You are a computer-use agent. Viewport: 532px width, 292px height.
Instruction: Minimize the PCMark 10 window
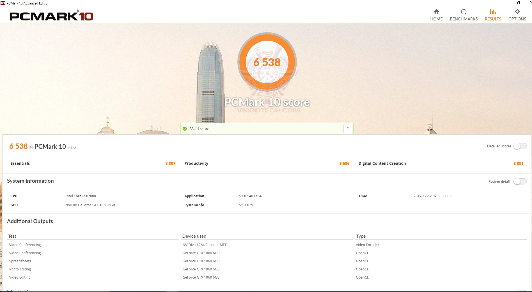[x=506, y=3]
